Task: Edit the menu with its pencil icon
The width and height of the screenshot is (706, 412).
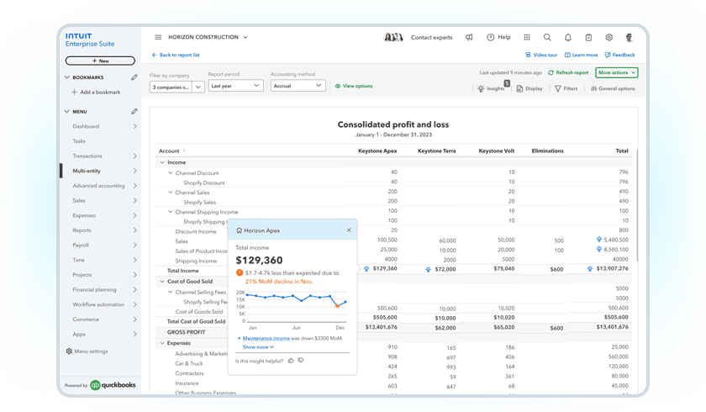Action: tap(134, 111)
